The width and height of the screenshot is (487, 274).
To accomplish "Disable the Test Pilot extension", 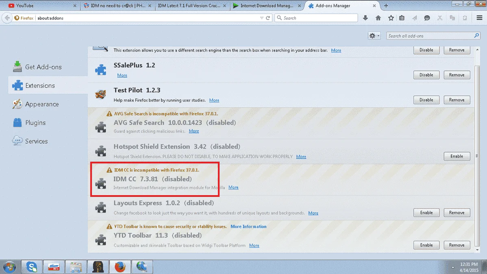I will [426, 100].
